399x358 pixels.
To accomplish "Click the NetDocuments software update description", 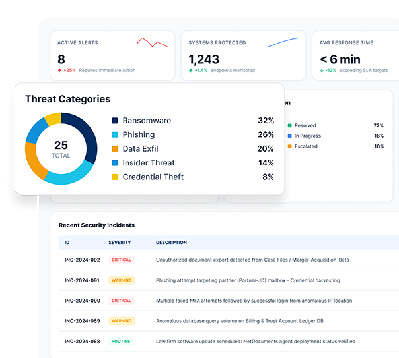I will [256, 342].
